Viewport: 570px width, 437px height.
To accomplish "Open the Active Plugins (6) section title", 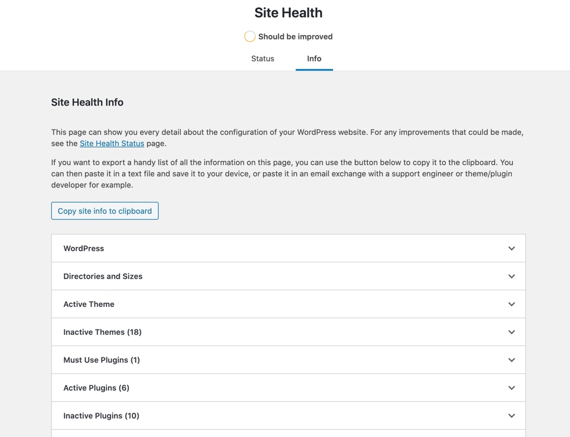I will coord(96,388).
